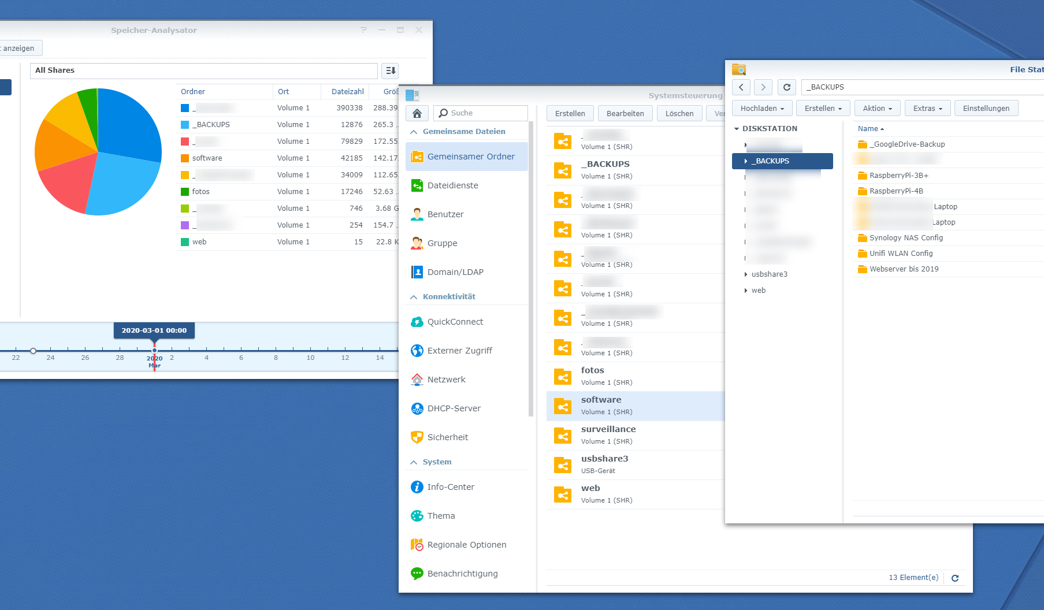Click the red timeline marker at 2020 Mar
The height and width of the screenshot is (610, 1044).
click(154, 351)
